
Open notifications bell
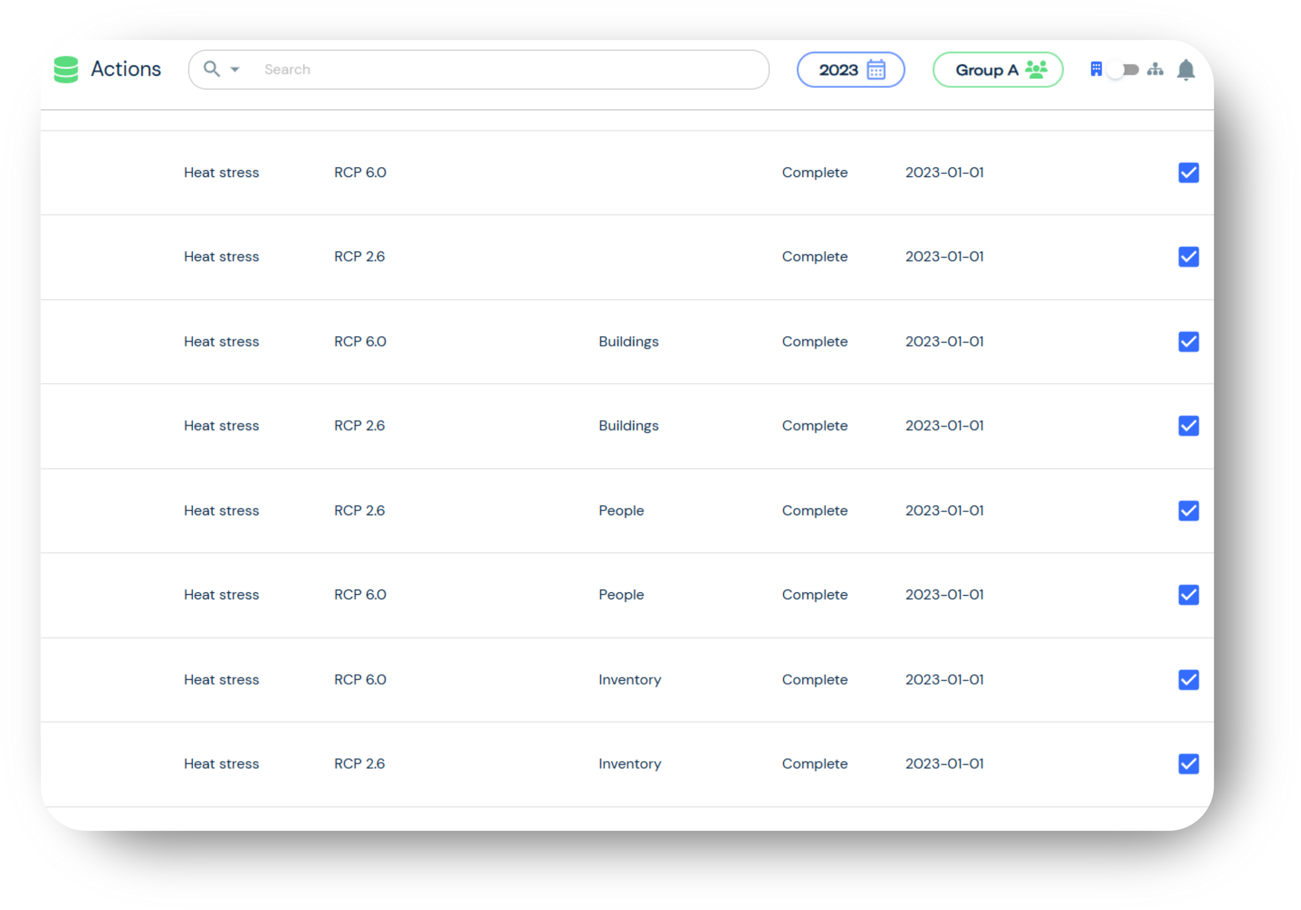(x=1185, y=70)
